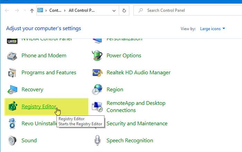Open the Phone and Modem icon

point(12,56)
